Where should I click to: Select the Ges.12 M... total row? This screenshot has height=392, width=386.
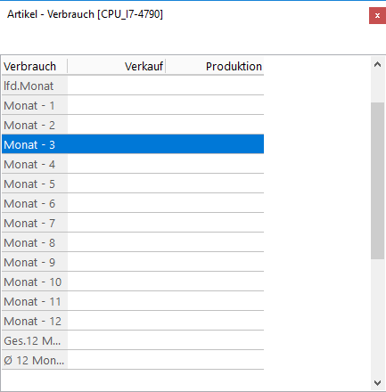pos(133,340)
